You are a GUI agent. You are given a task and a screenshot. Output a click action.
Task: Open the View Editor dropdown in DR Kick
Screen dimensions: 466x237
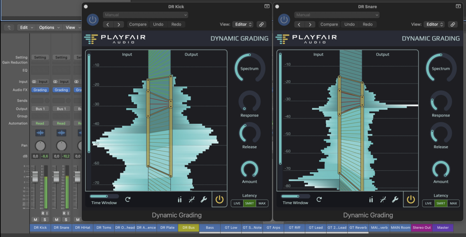243,24
